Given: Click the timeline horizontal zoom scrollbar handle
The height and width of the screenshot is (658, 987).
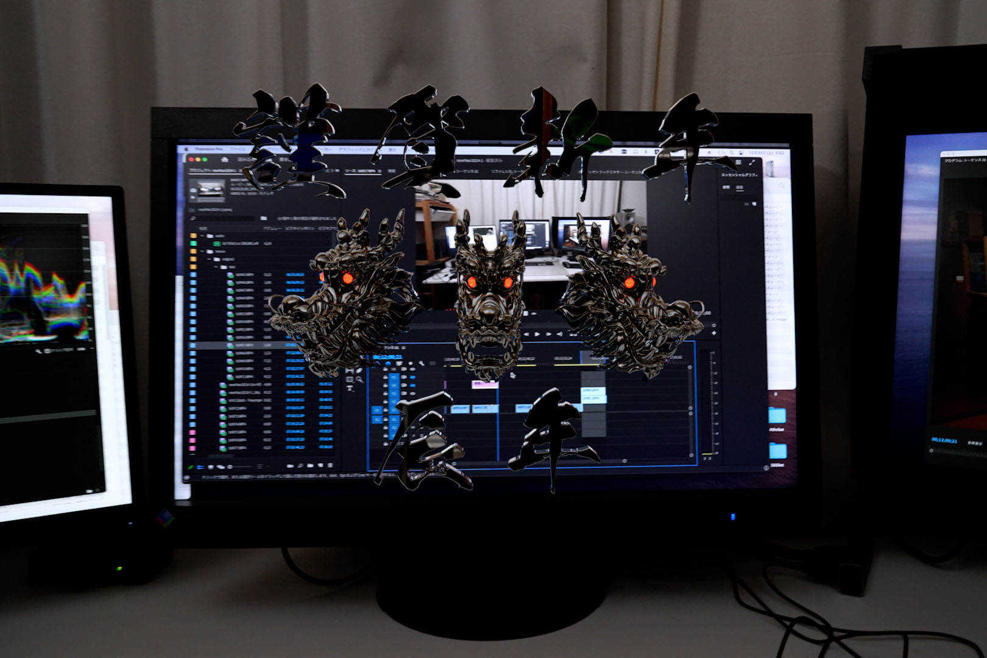Looking at the screenshot, I should point(624,461).
